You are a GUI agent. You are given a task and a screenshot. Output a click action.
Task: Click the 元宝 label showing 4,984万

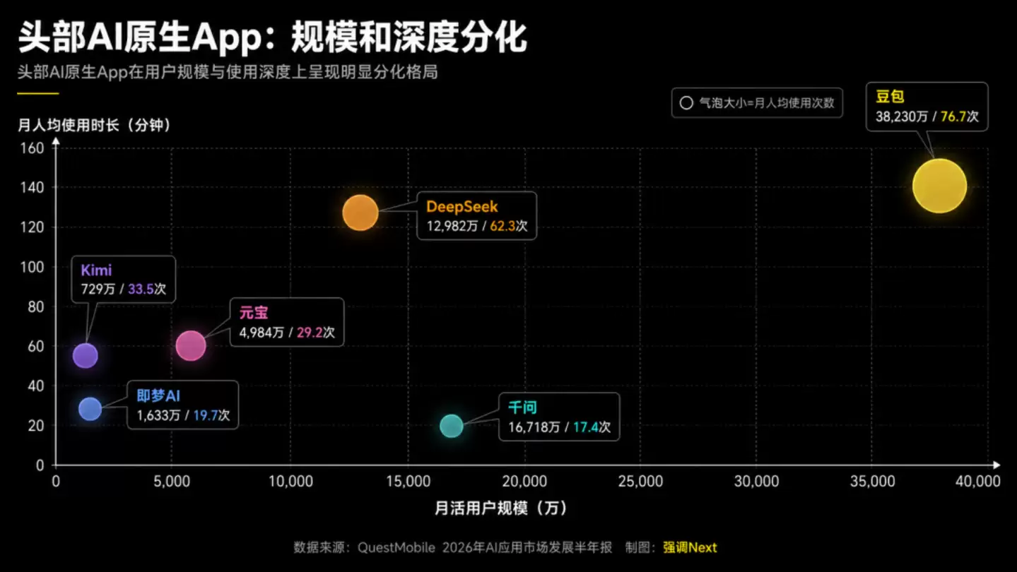tap(287, 322)
